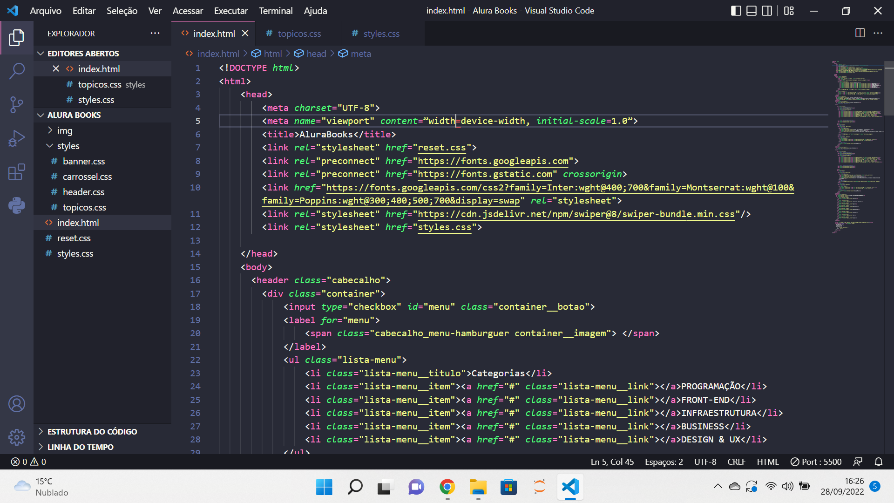Open Google Chrome from taskbar
The image size is (894, 503).
(x=447, y=487)
